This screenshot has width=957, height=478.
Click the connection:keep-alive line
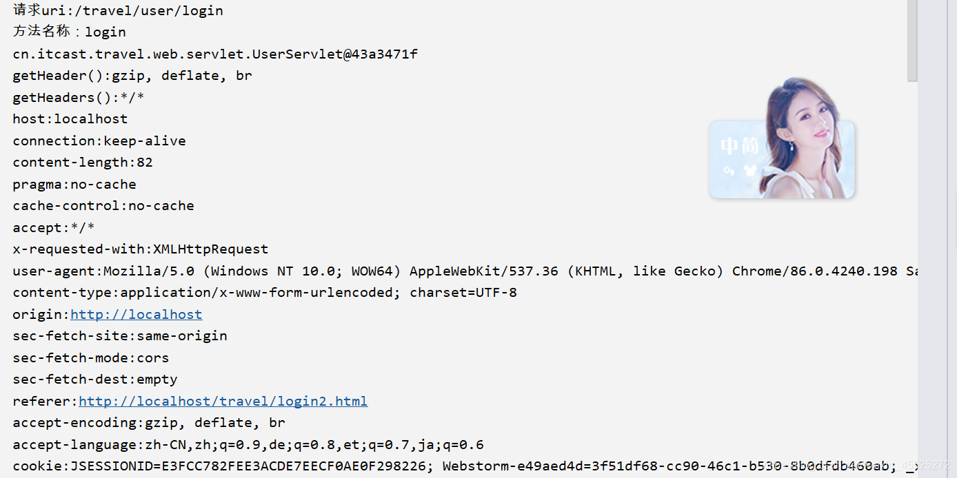pos(99,141)
